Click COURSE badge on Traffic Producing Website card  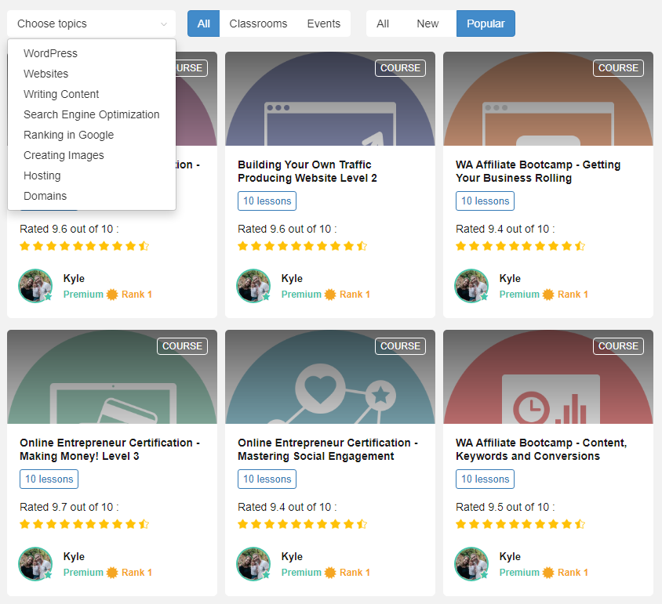pos(400,68)
